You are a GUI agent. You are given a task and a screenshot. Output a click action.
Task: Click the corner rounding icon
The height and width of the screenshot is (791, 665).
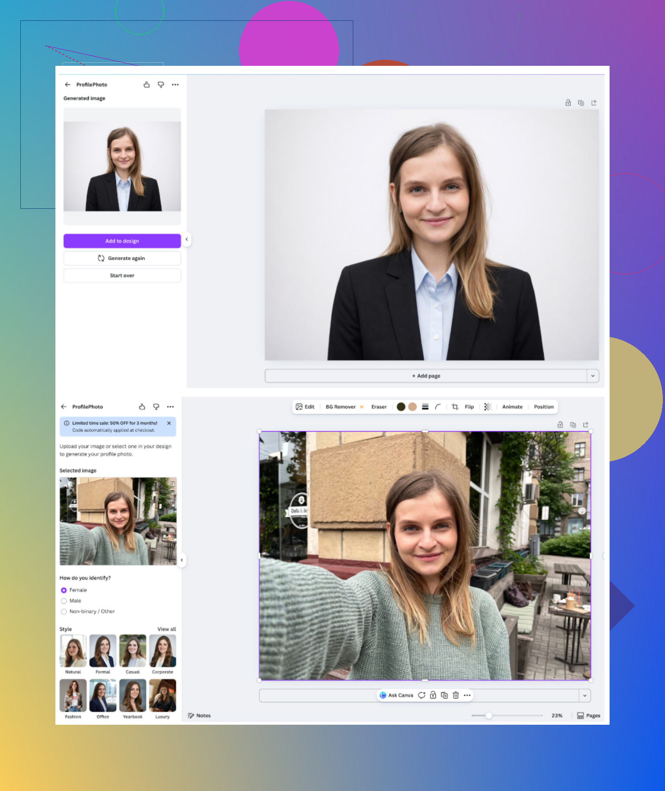point(438,407)
